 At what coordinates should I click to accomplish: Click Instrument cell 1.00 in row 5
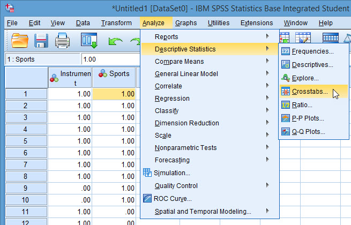[70, 141]
